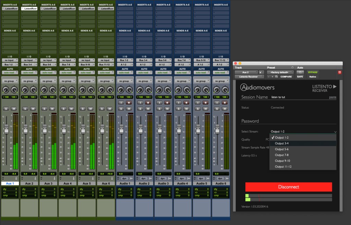The image size is (351, 225).
Task: Open the auto read selector on Audio 4
Action: pyautogui.click(x=182, y=73)
